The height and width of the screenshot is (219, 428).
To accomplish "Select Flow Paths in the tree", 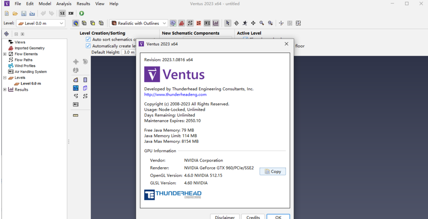I will click(24, 60).
